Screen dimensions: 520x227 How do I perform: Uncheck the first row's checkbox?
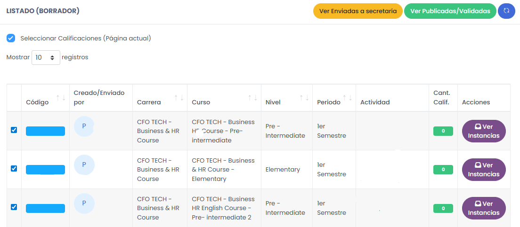pyautogui.click(x=14, y=130)
